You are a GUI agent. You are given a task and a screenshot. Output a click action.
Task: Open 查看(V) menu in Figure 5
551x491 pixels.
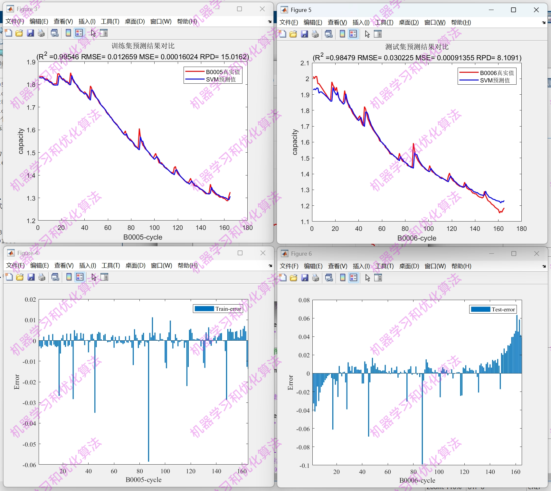(337, 23)
